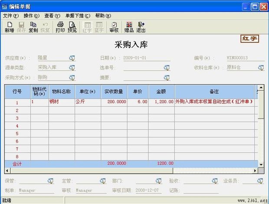Click the 红字 toolbar icon

pos(87,27)
